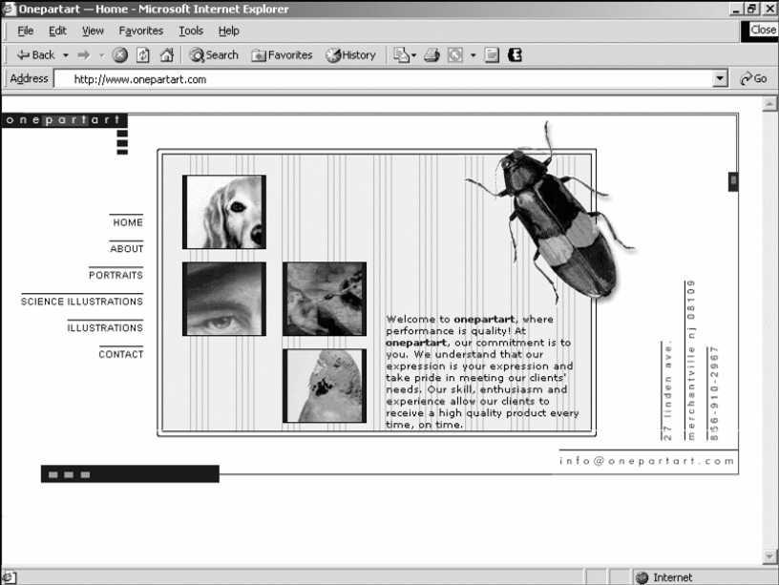779x585 pixels.
Task: Open the Favorites menu in menu bar
Action: (x=140, y=31)
